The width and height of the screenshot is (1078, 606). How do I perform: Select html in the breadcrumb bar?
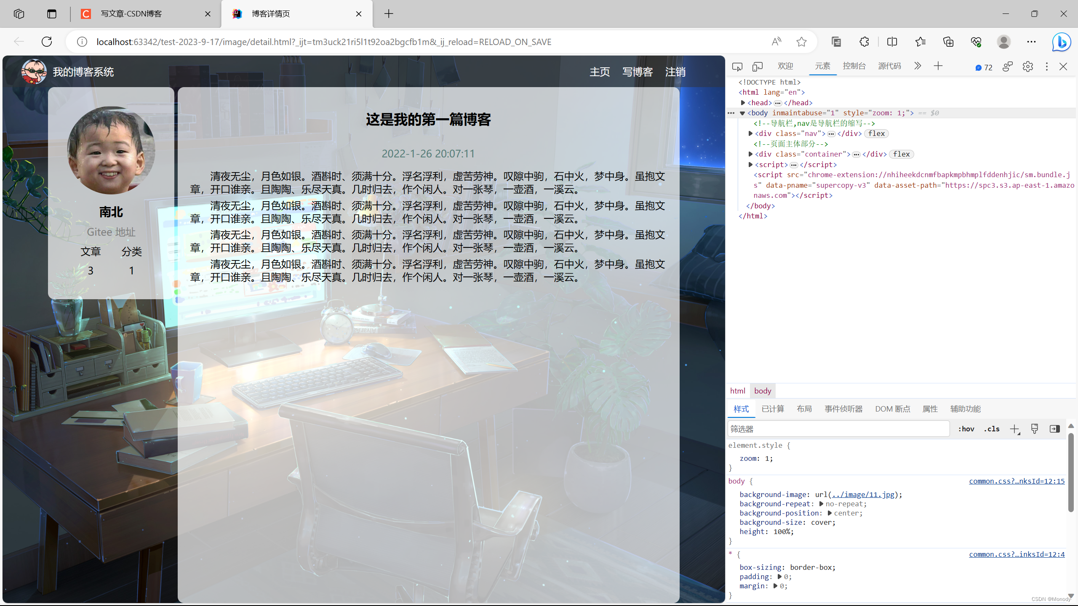click(737, 391)
